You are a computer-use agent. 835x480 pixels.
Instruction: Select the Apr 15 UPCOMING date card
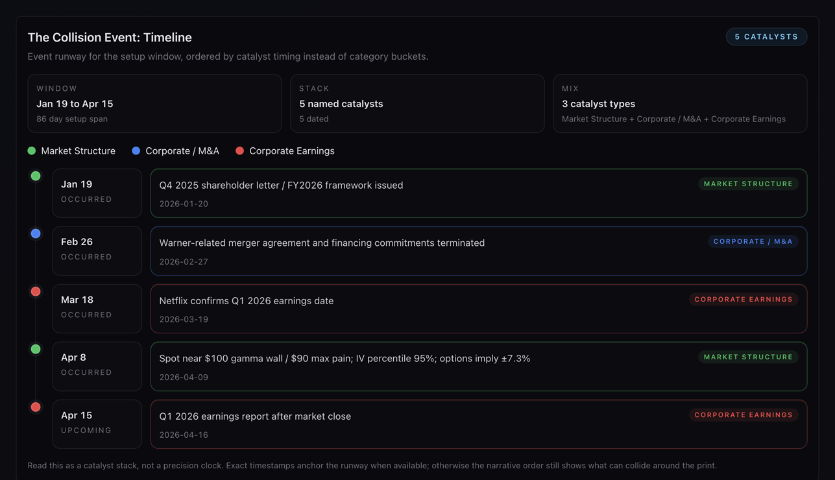click(97, 424)
